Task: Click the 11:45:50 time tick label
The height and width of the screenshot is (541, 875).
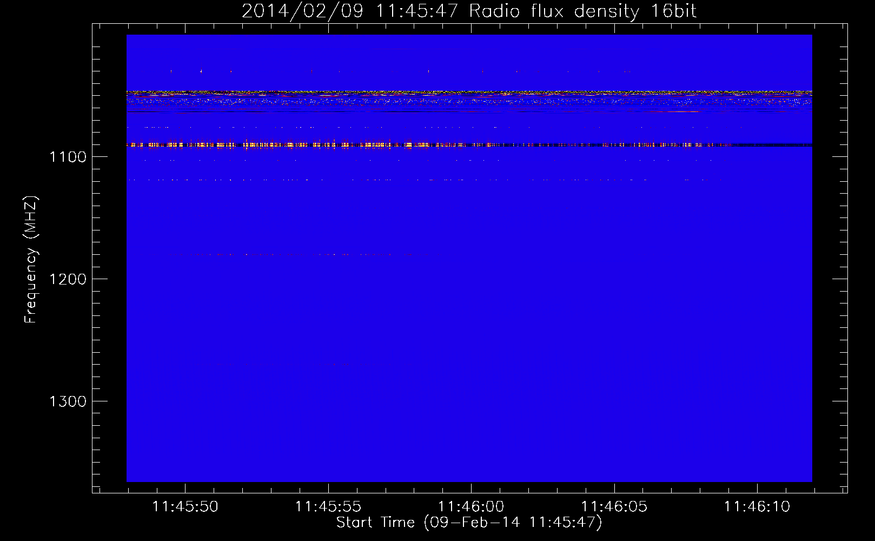Action: pyautogui.click(x=185, y=507)
